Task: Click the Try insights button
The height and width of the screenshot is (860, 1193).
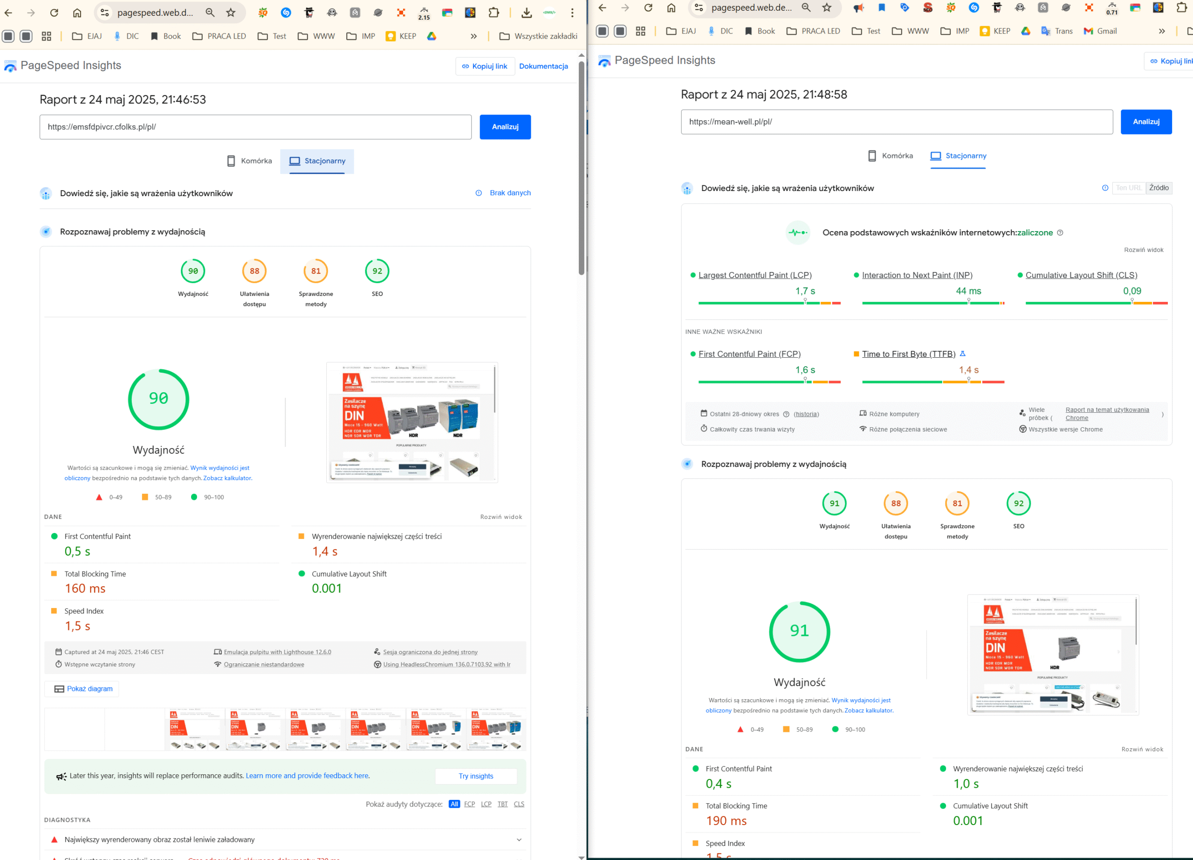Action: (x=475, y=776)
